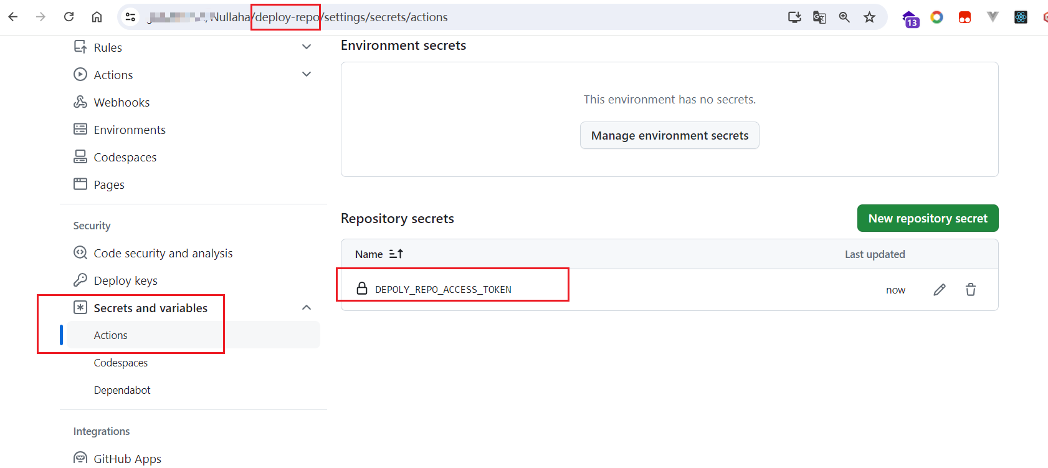Collapse the Secrets and variables section
This screenshot has height=468, width=1048.
point(307,308)
